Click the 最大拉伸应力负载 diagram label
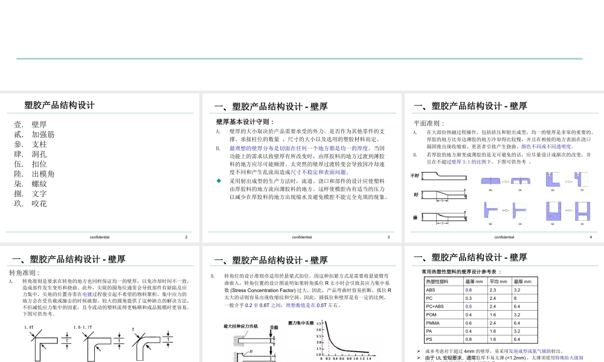This screenshot has height=362, width=604. (x=241, y=326)
